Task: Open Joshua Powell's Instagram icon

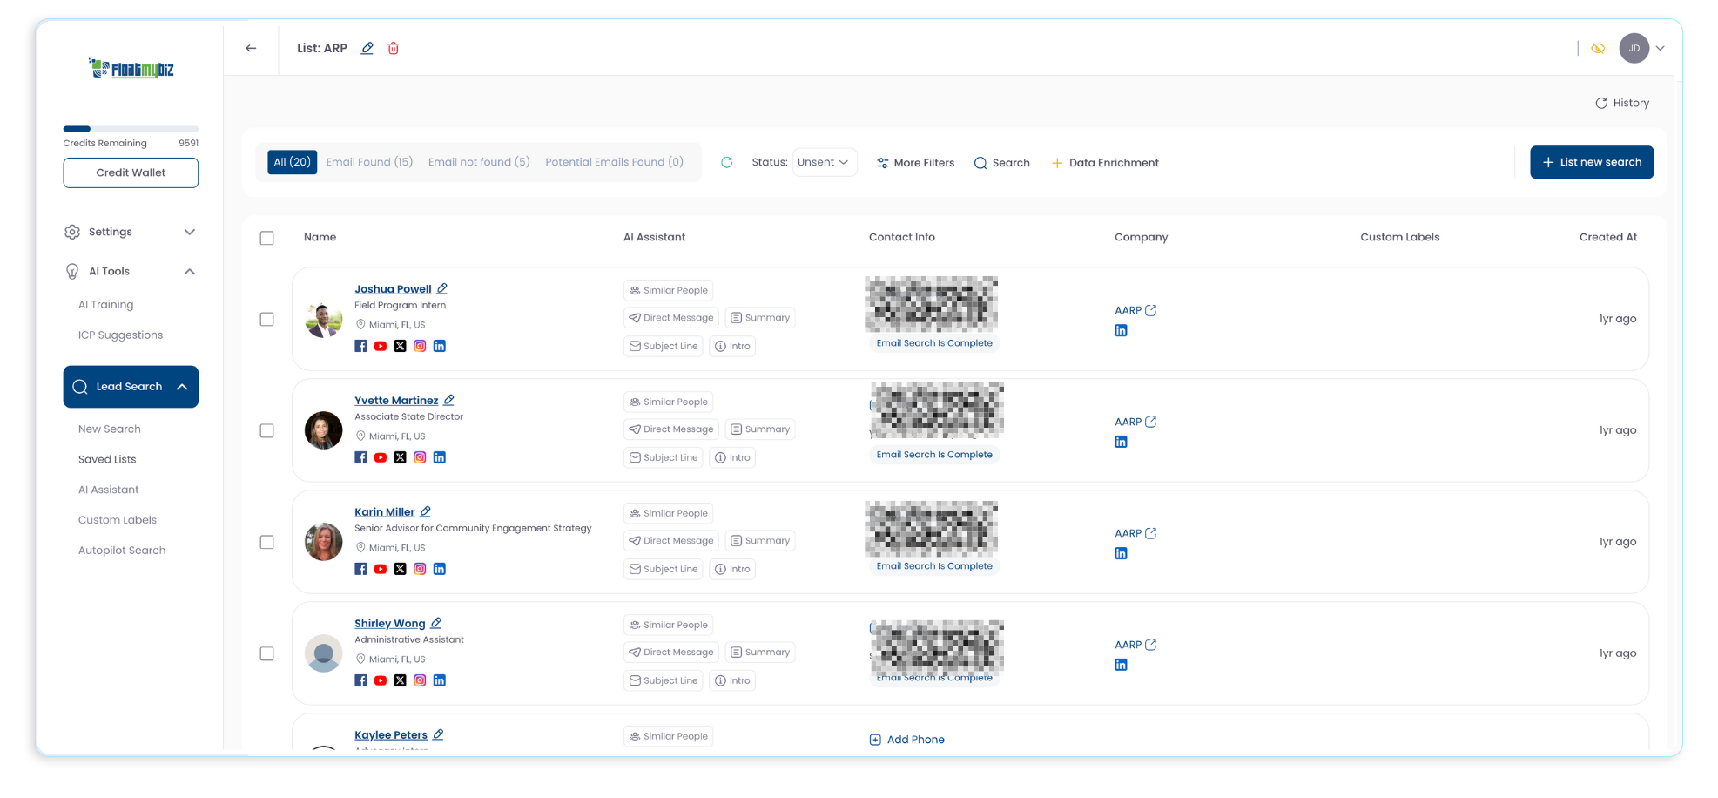Action: click(x=420, y=346)
